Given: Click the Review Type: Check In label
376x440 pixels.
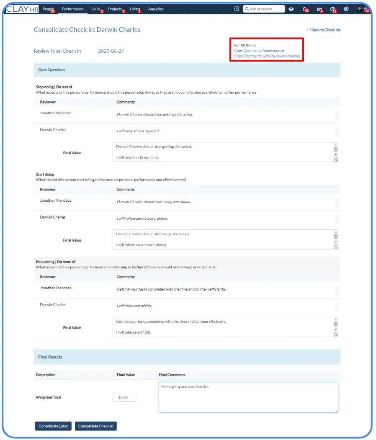Looking at the screenshot, I should tap(57, 51).
